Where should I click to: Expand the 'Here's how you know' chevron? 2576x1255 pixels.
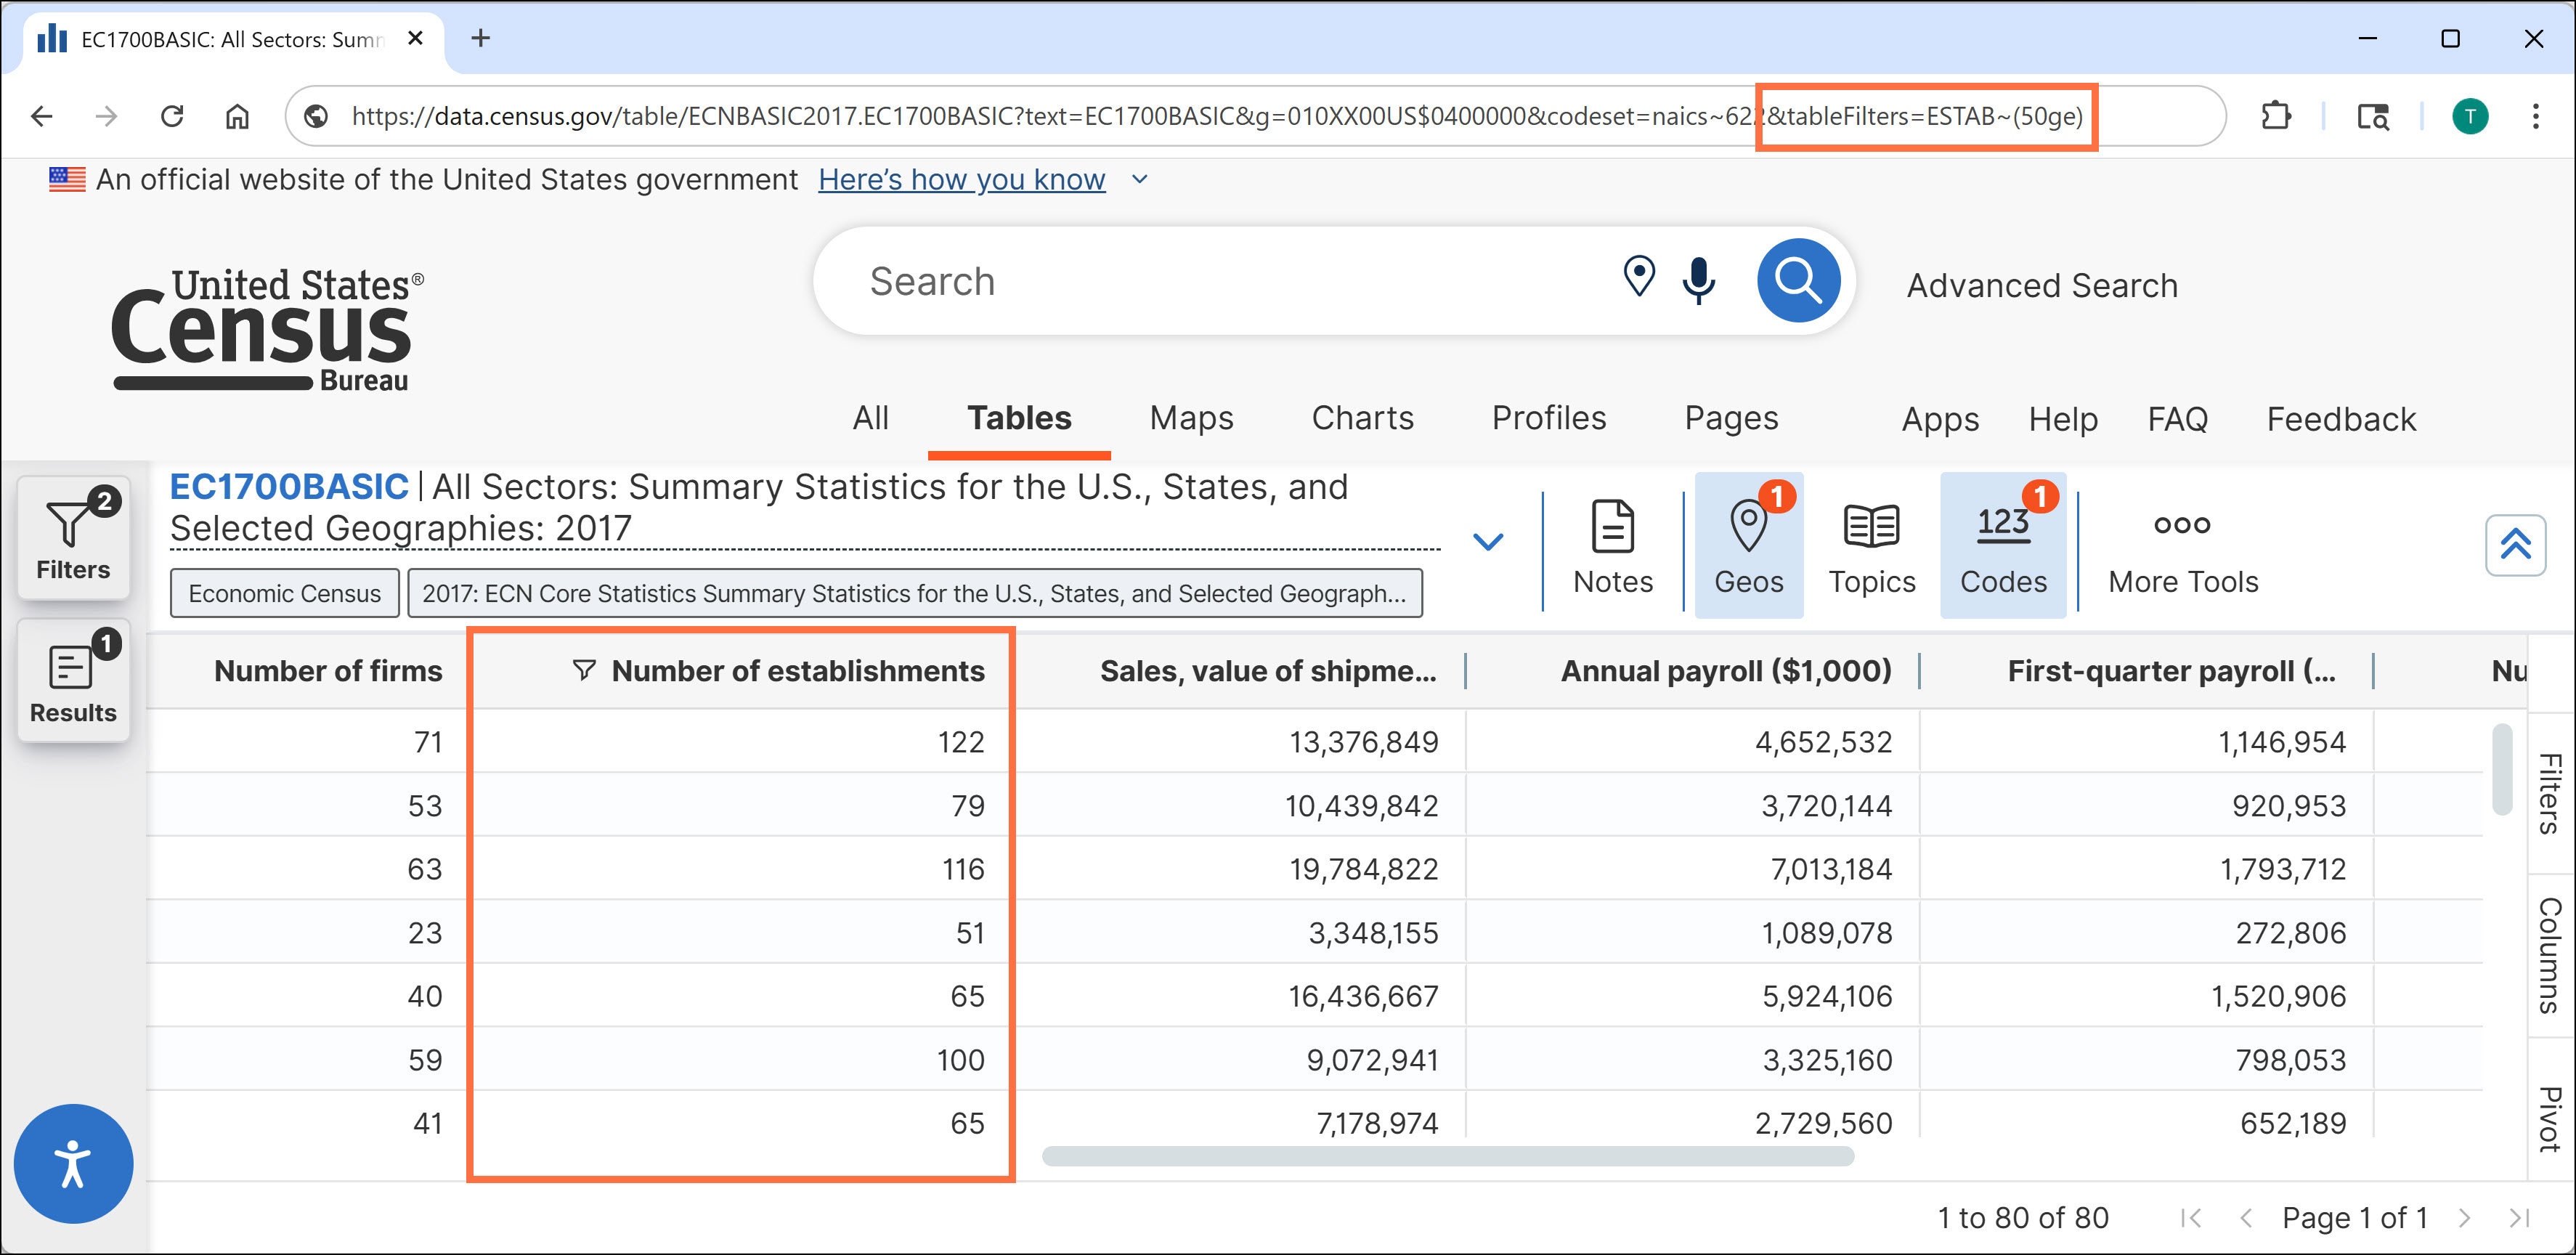click(1139, 180)
